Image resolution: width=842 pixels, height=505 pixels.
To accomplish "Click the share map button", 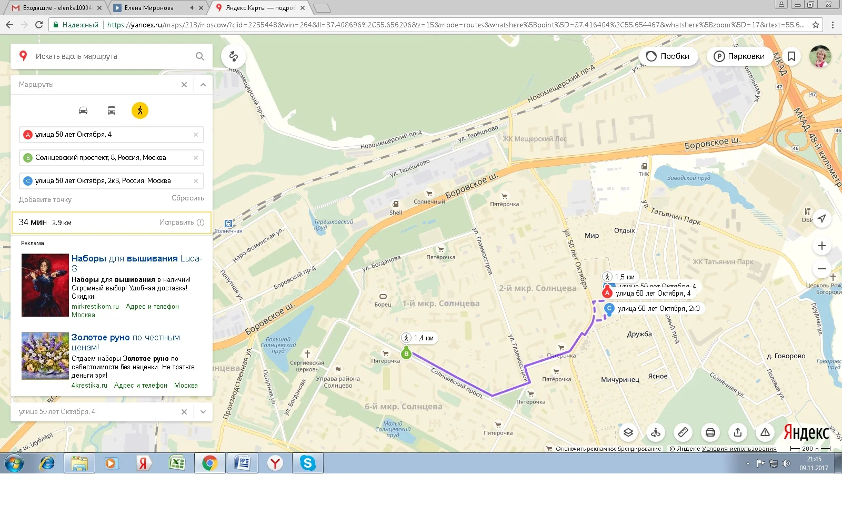I will [738, 432].
